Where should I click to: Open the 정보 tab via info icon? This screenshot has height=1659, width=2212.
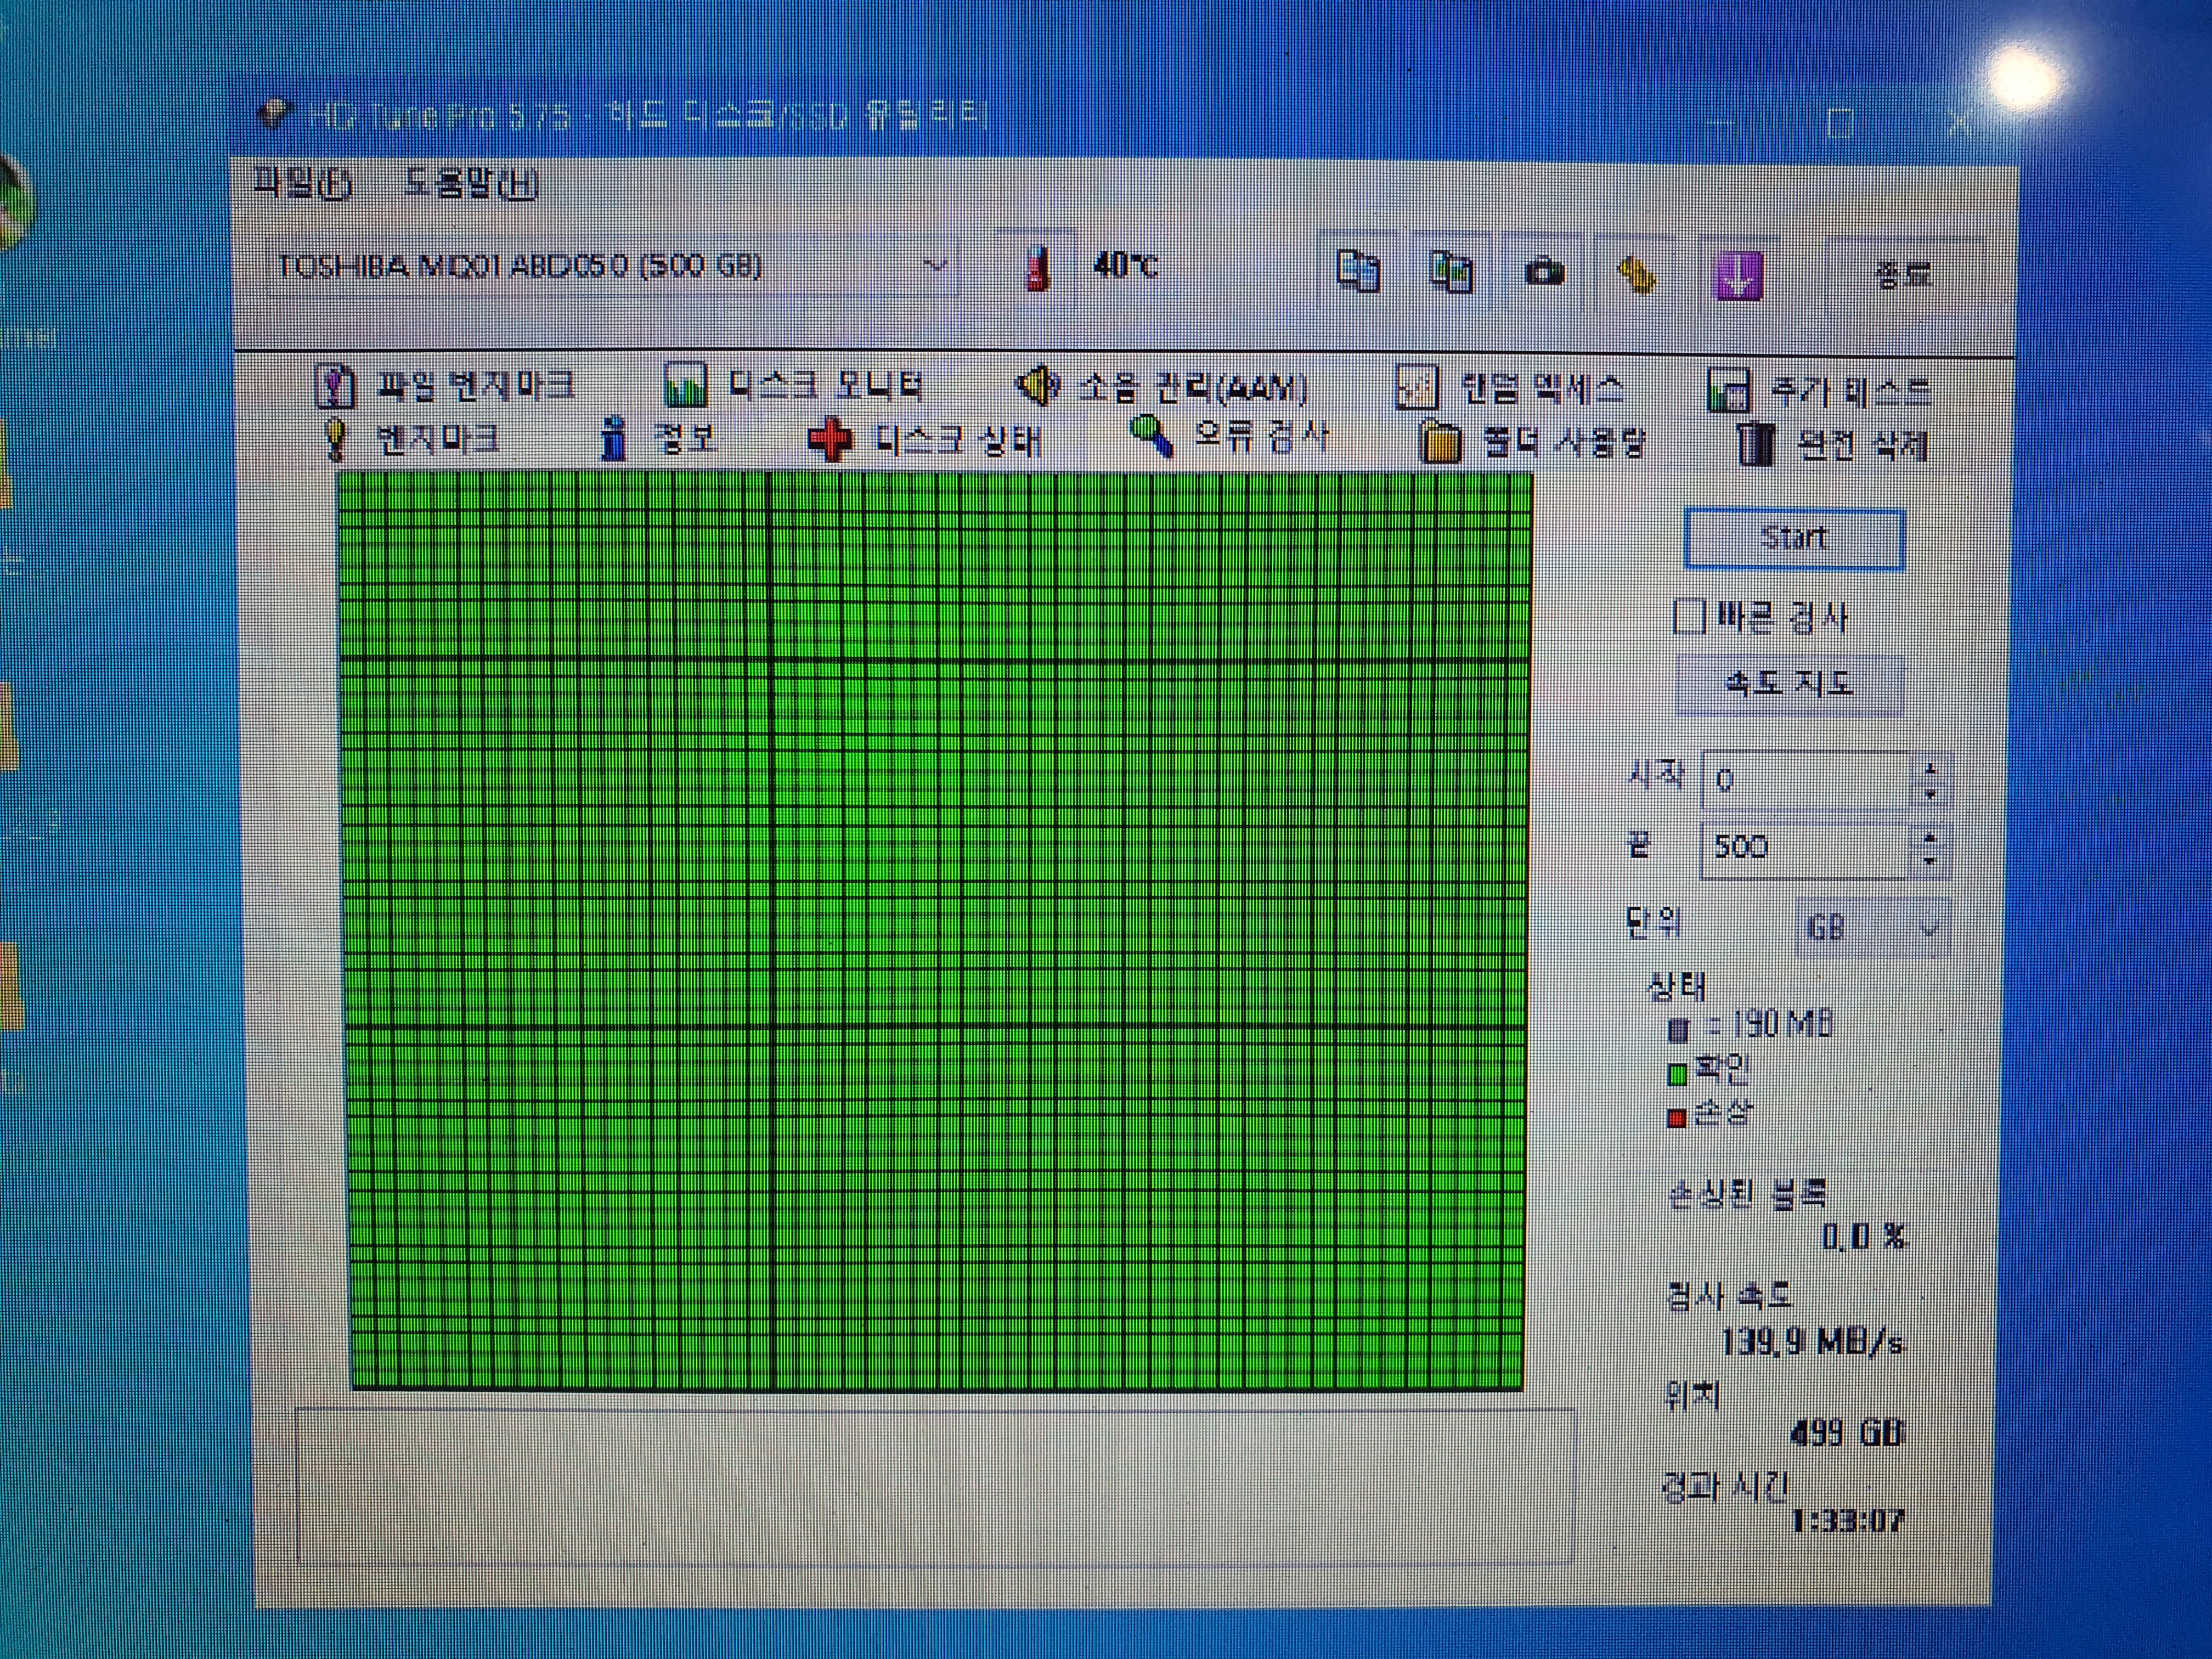point(614,439)
